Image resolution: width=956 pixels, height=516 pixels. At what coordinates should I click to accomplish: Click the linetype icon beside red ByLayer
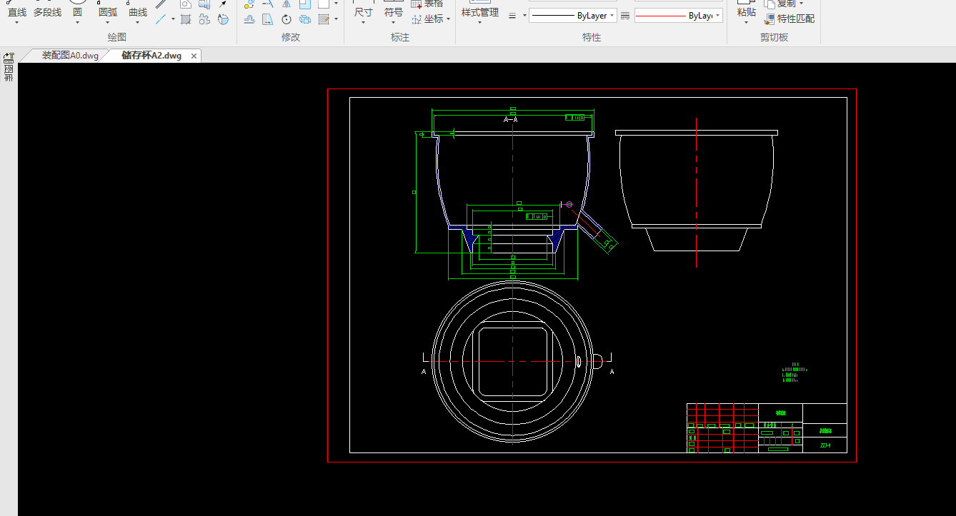point(625,16)
